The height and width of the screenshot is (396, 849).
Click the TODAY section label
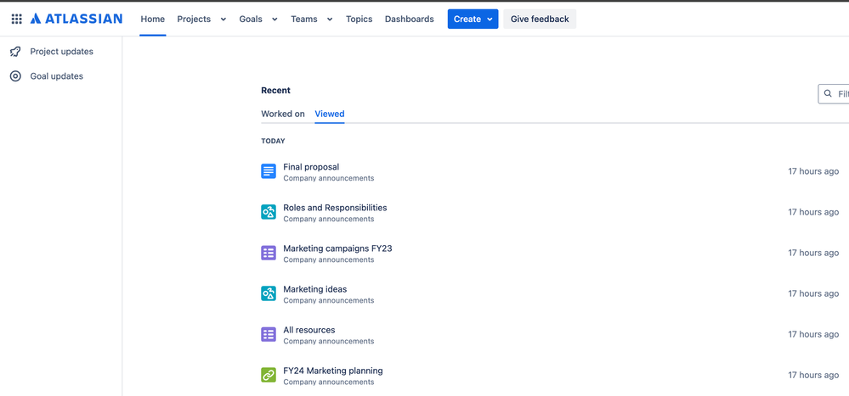pyautogui.click(x=273, y=141)
